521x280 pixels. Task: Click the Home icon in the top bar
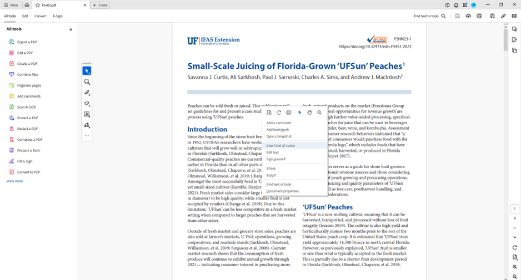(27, 5)
